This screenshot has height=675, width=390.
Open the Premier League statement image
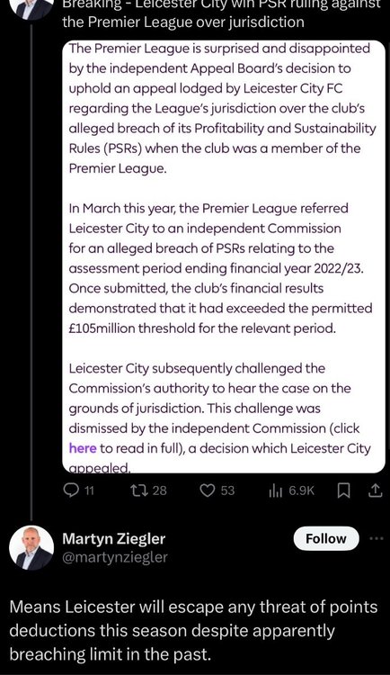(x=224, y=257)
